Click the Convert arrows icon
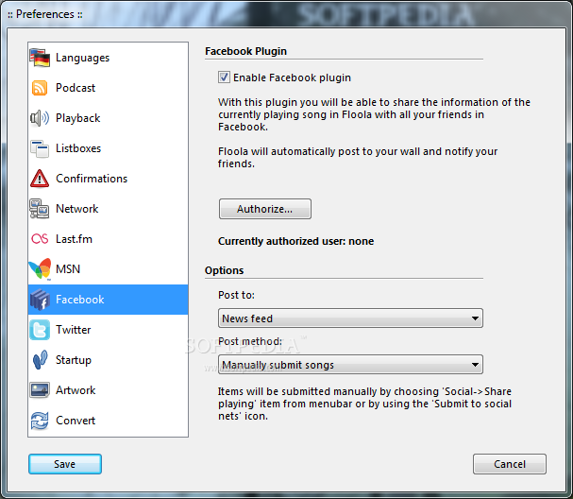 click(x=40, y=421)
